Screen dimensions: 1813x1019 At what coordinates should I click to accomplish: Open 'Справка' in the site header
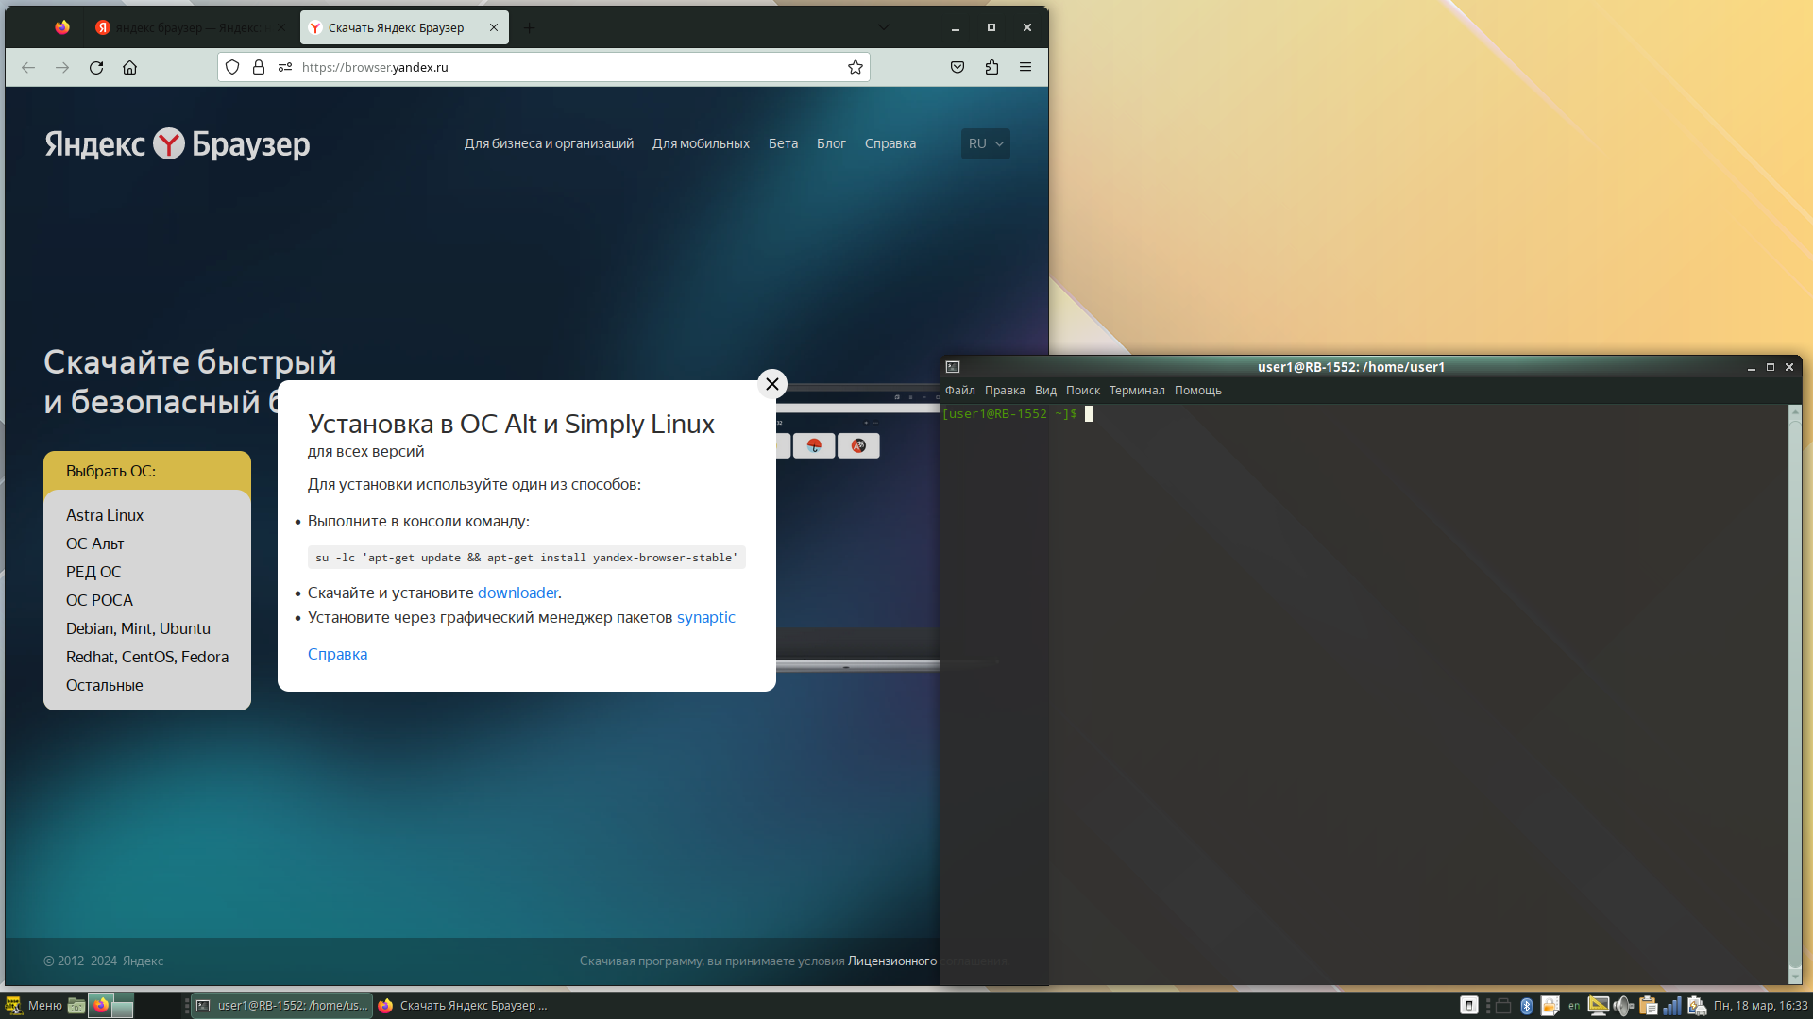pos(890,143)
